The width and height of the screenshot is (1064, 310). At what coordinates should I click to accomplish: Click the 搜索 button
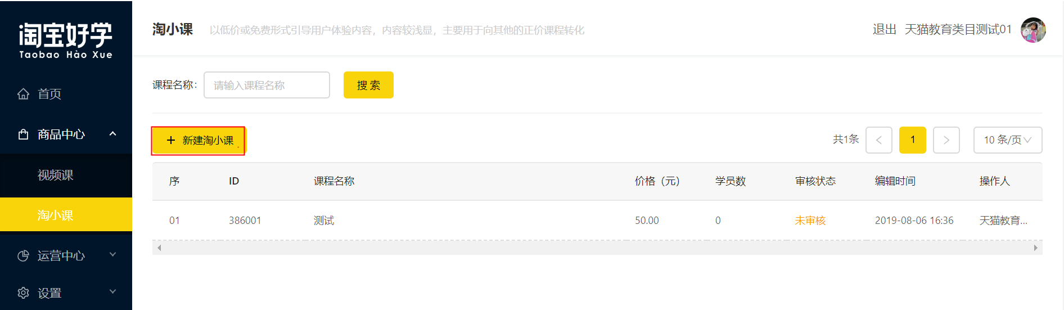368,85
